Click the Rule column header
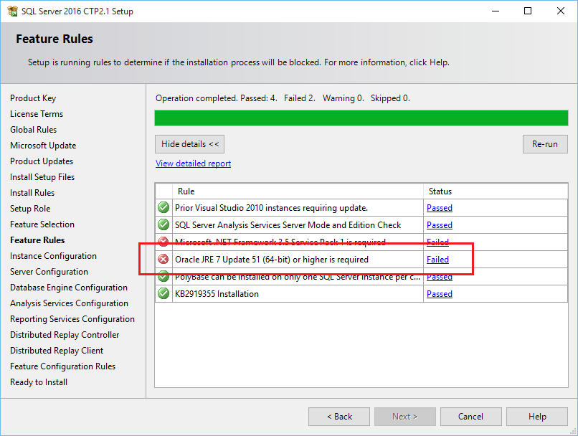This screenshot has width=578, height=436. click(298, 191)
